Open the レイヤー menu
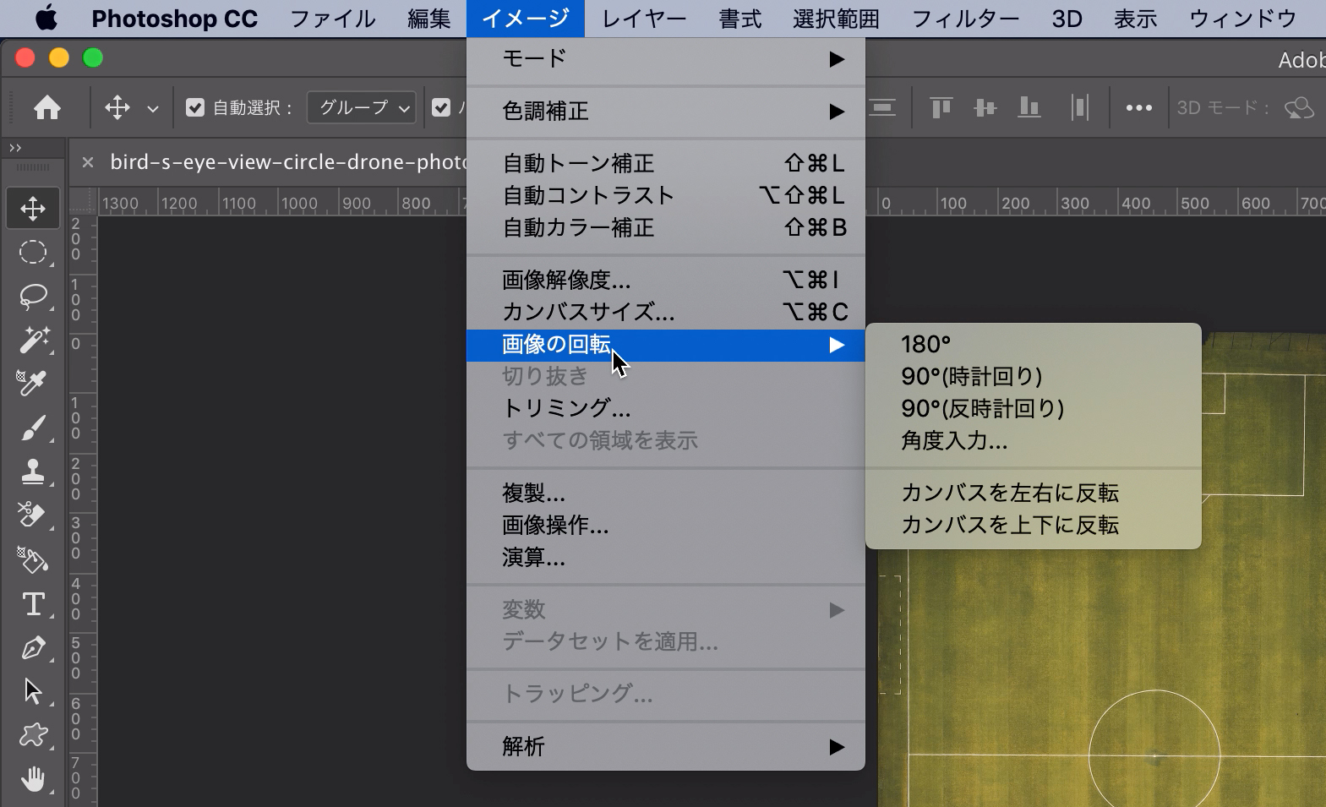This screenshot has height=807, width=1326. [x=644, y=18]
